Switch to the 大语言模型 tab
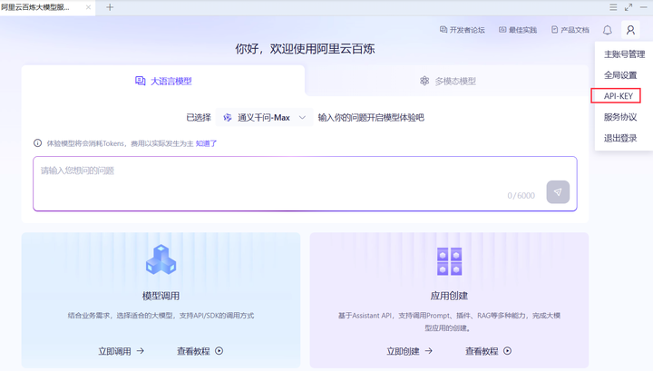This screenshot has height=371, width=653. click(163, 81)
